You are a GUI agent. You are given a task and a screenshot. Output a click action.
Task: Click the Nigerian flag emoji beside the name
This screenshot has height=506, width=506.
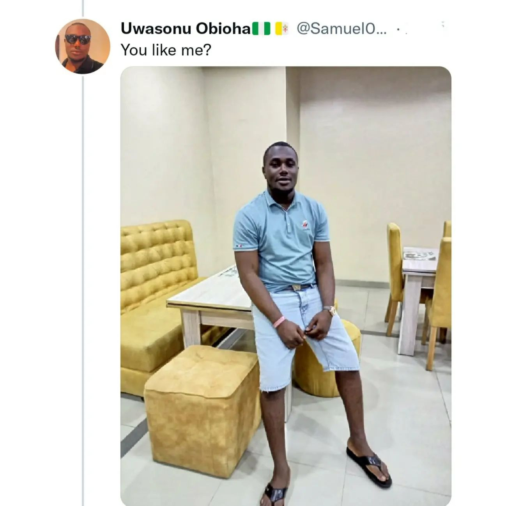[262, 29]
